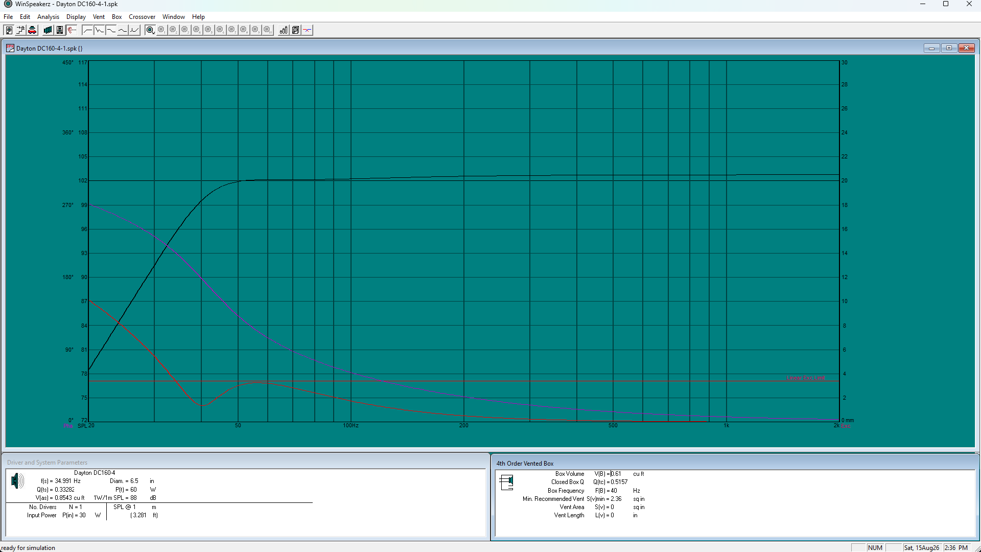Image resolution: width=981 pixels, height=552 pixels.
Task: Open the Crossover menu
Action: 142,17
